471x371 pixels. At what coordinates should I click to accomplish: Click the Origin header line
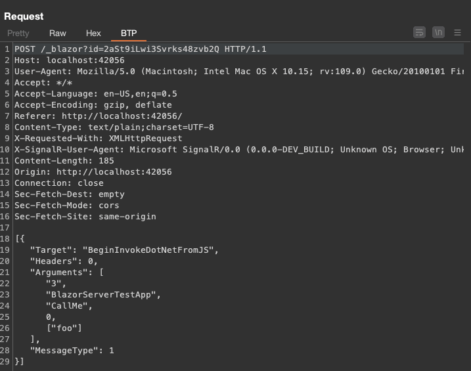point(93,171)
